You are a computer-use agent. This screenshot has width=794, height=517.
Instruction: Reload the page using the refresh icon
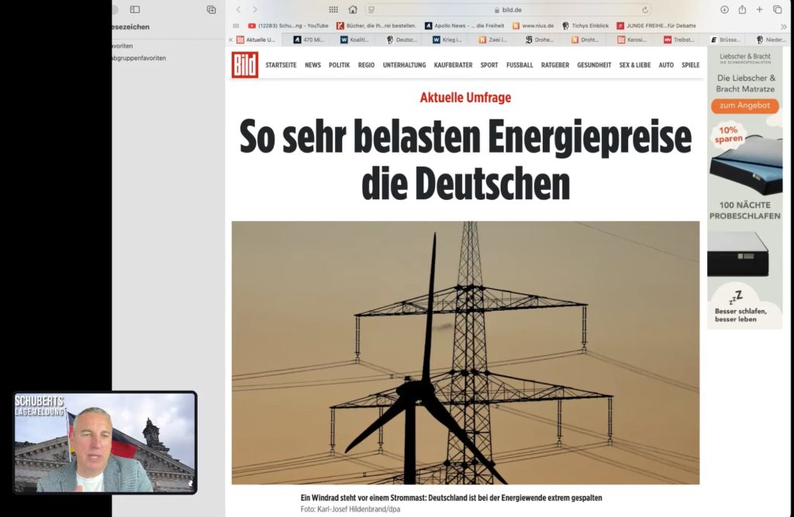pyautogui.click(x=645, y=10)
